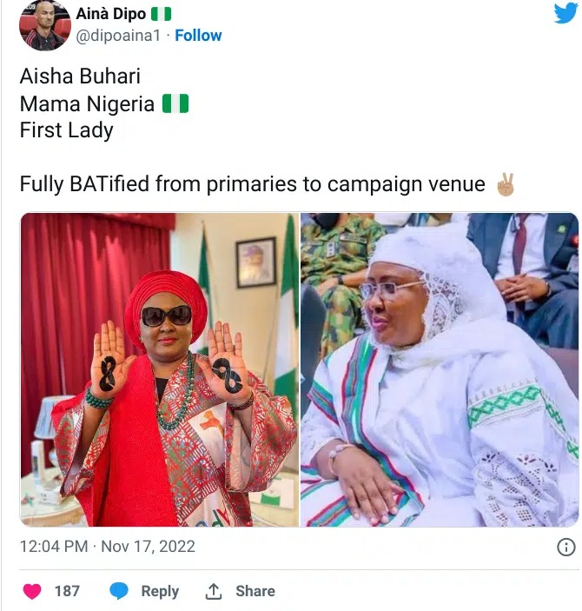Screen dimensions: 582x611
Task: Open the 12:04 PM Nov 17, 2022 timestamp
Action: 108,547
